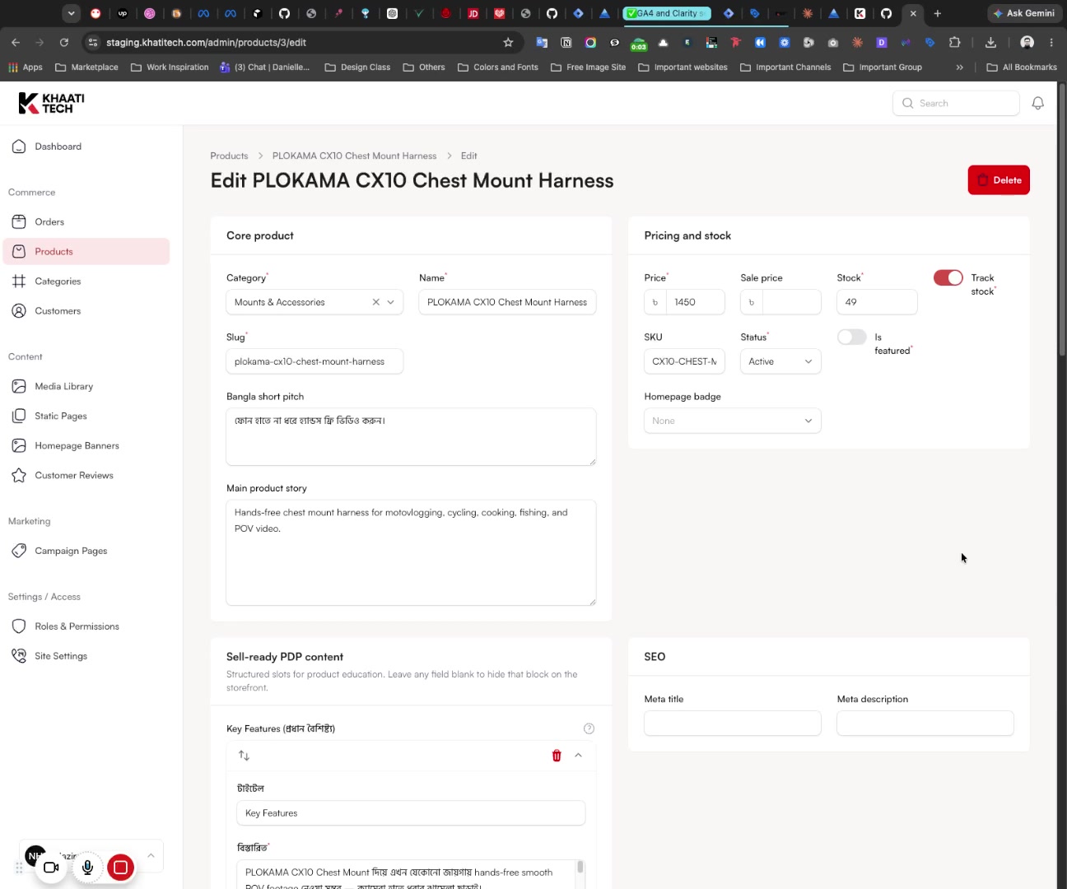Click the camera icon in the recorder
The width and height of the screenshot is (1067, 889).
click(51, 868)
